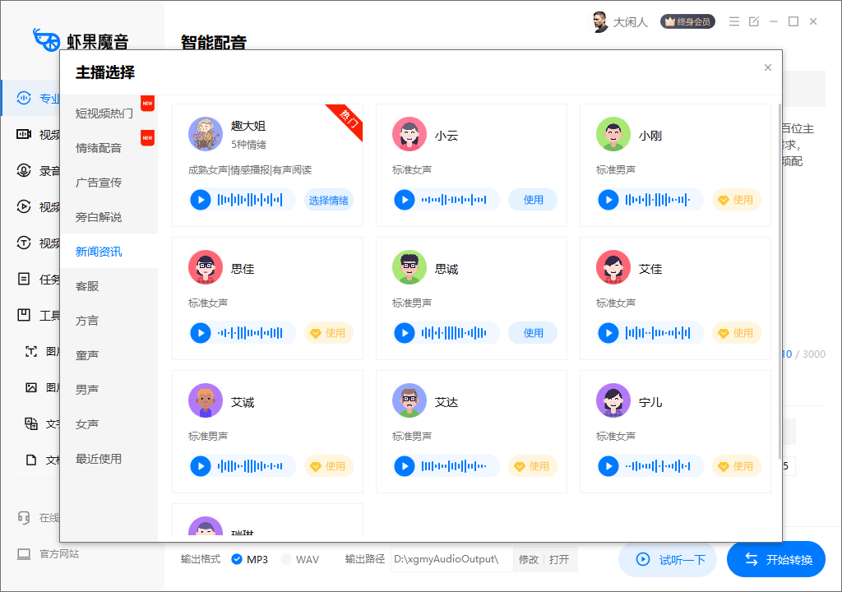Use the 思诚 voice

pyautogui.click(x=533, y=333)
